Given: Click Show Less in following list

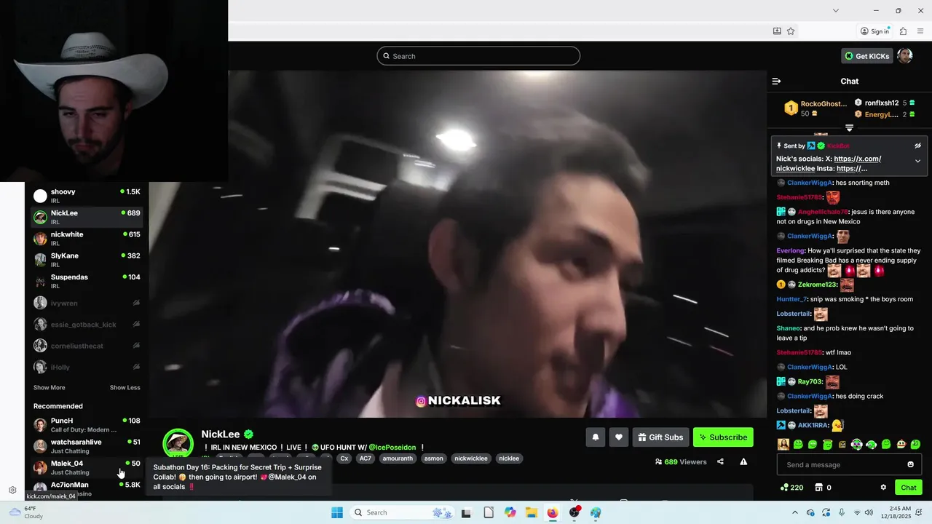Looking at the screenshot, I should (x=125, y=388).
